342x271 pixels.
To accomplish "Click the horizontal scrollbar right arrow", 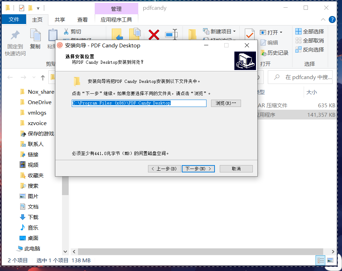I will pyautogui.click(x=333, y=251).
